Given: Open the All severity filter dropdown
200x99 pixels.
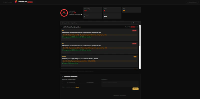Looking at the screenshot, I should coord(136,23).
